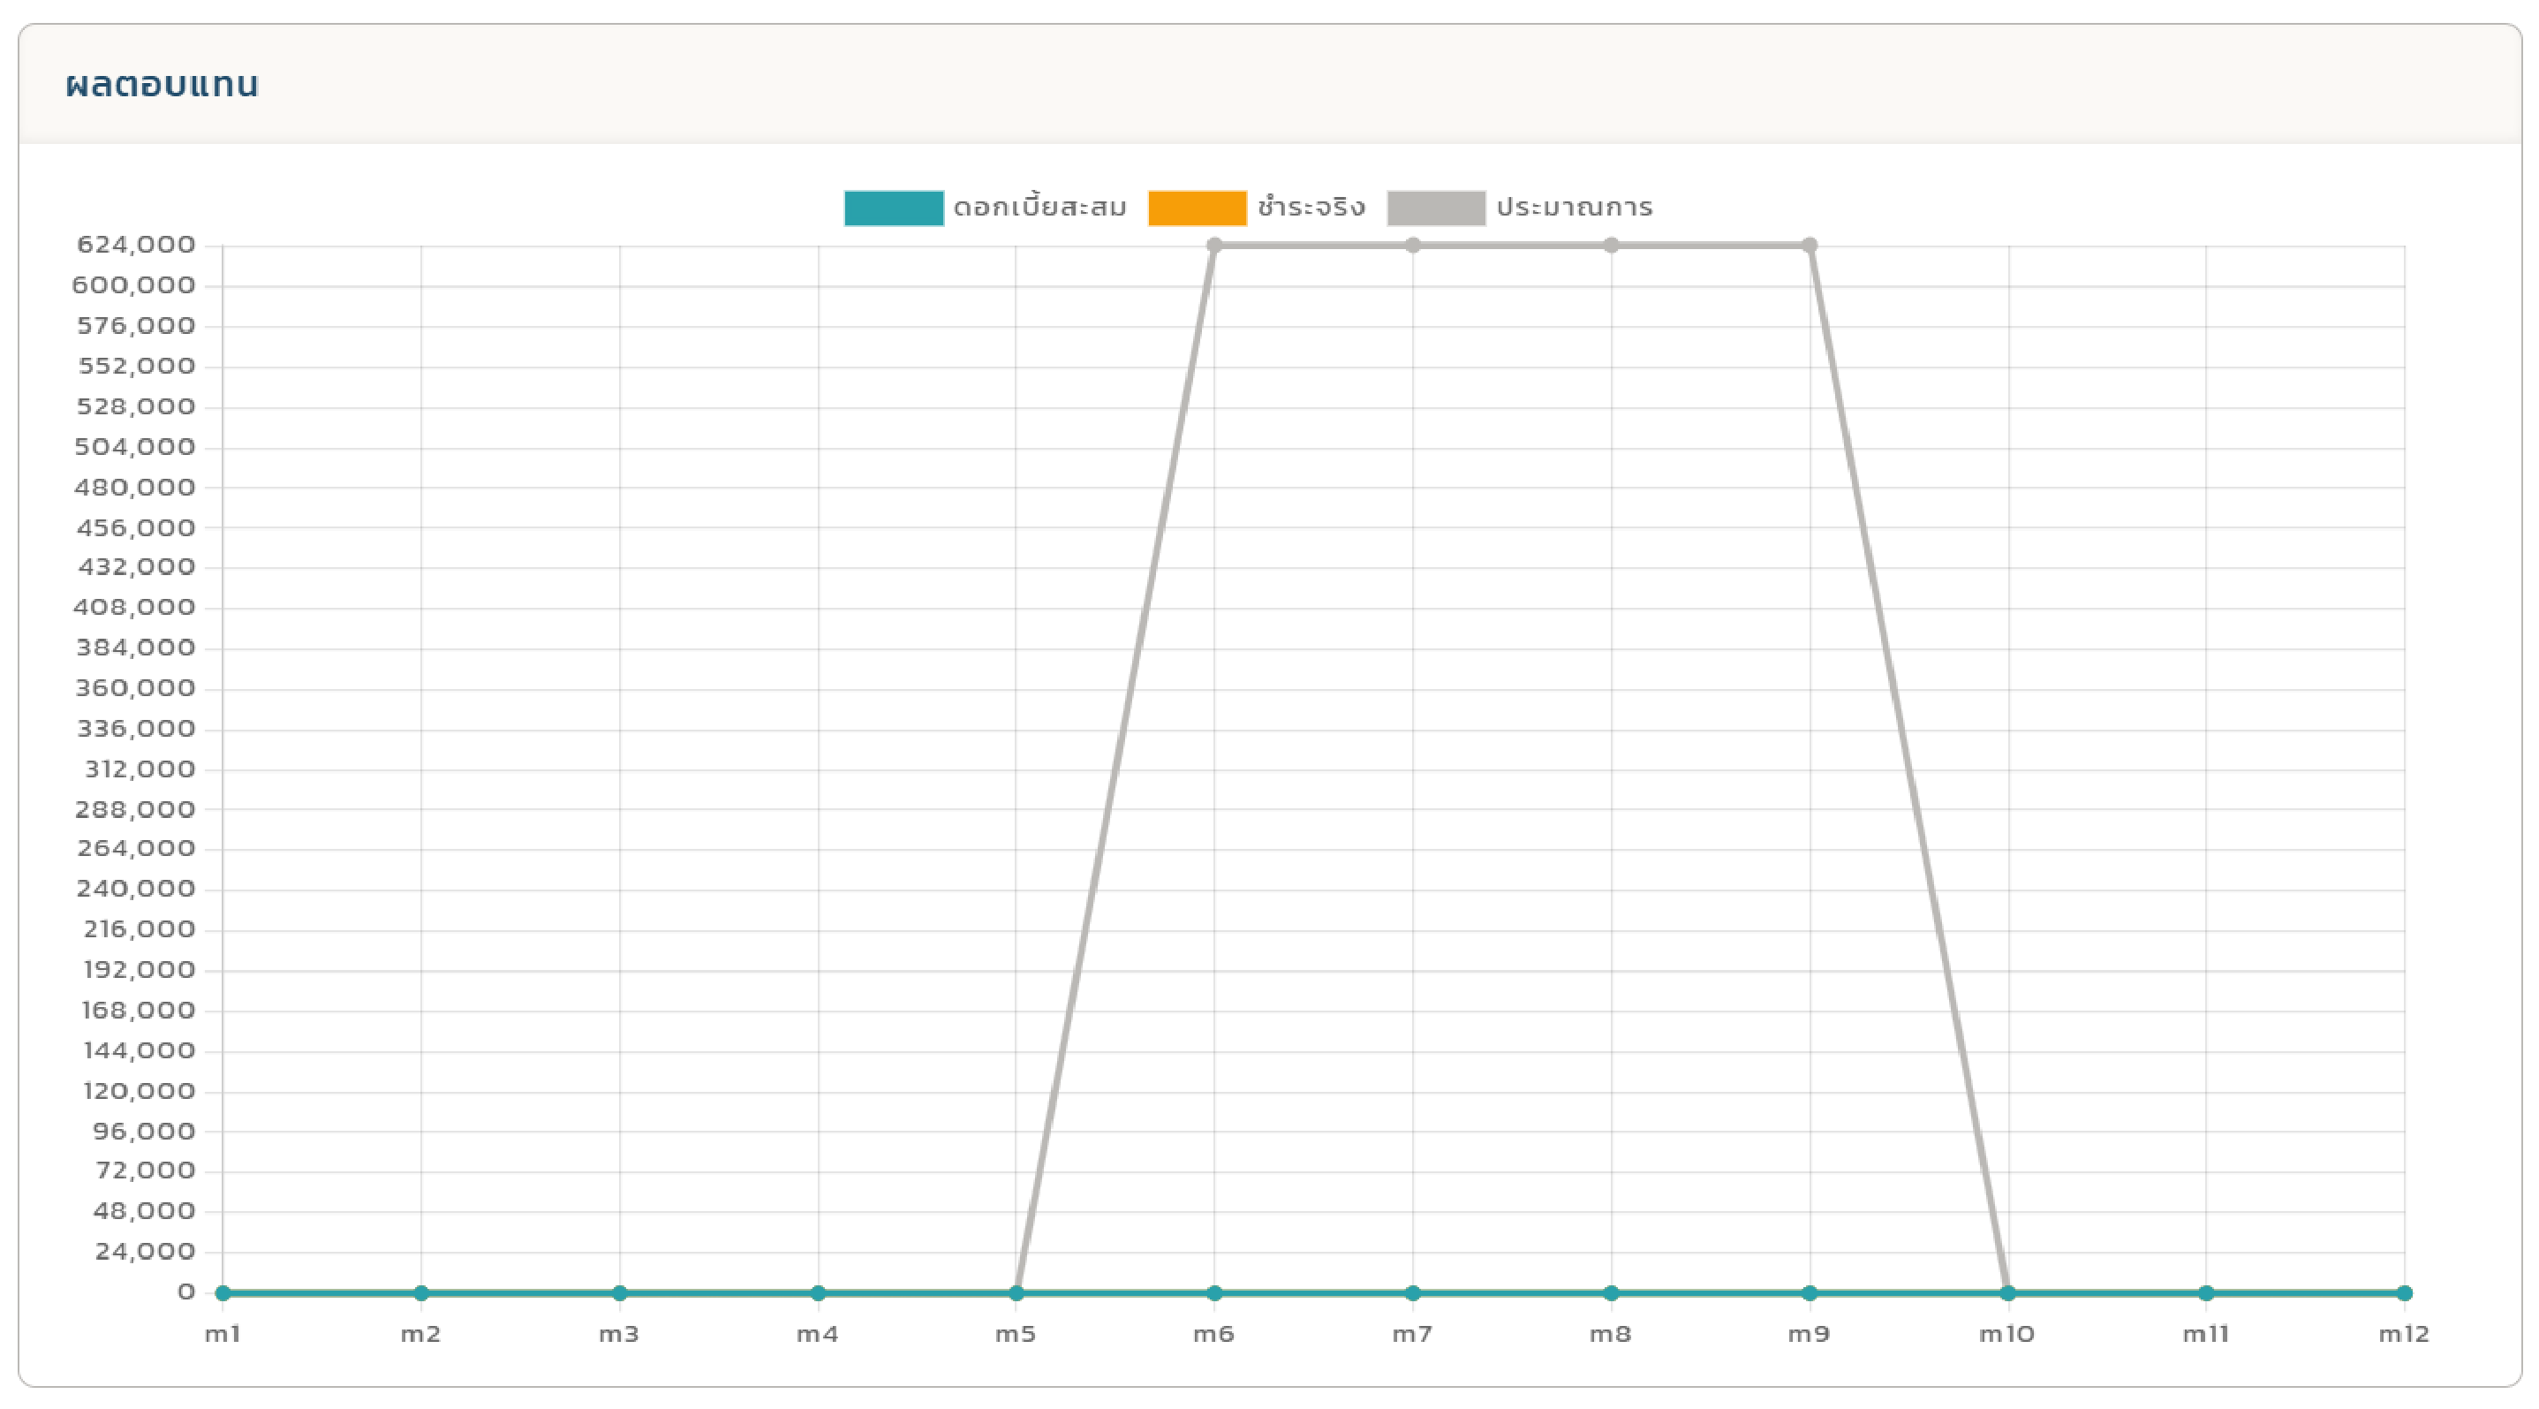The width and height of the screenshot is (2539, 1409).
Task: Click the 624,000 y-axis label
Action: pyautogui.click(x=136, y=245)
